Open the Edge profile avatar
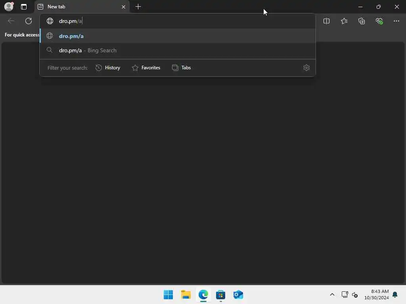 [x=9, y=6]
